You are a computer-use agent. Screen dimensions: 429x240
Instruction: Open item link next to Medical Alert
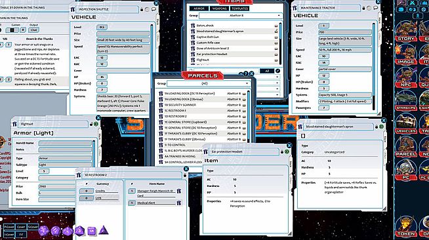179,203
